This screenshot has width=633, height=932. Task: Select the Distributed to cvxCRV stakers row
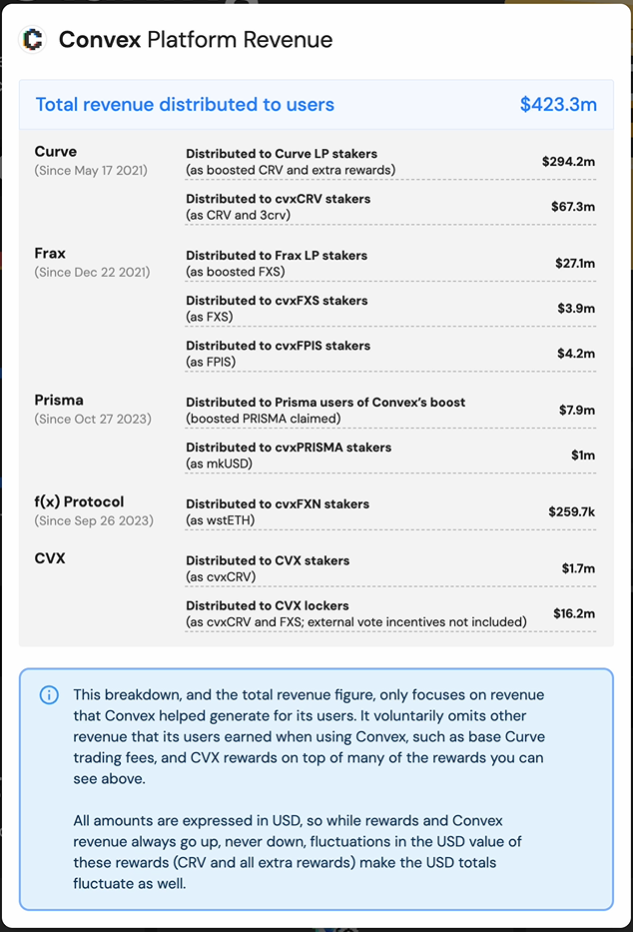pos(390,207)
